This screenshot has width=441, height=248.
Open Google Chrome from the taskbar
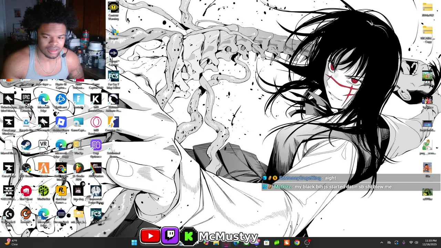[297, 242]
